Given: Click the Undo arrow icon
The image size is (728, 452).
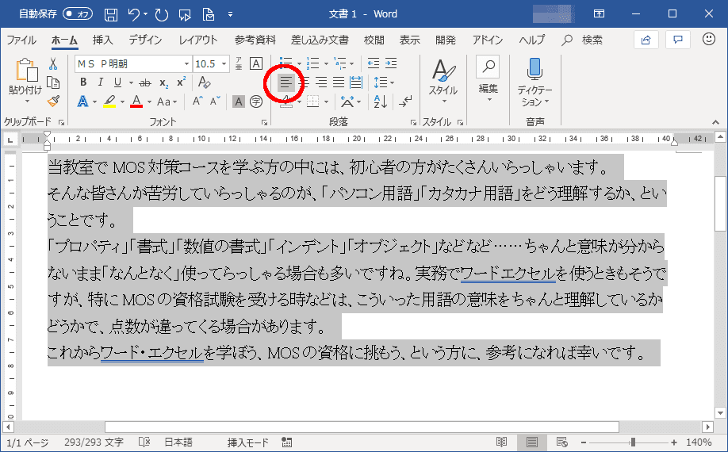Looking at the screenshot, I should tap(134, 14).
